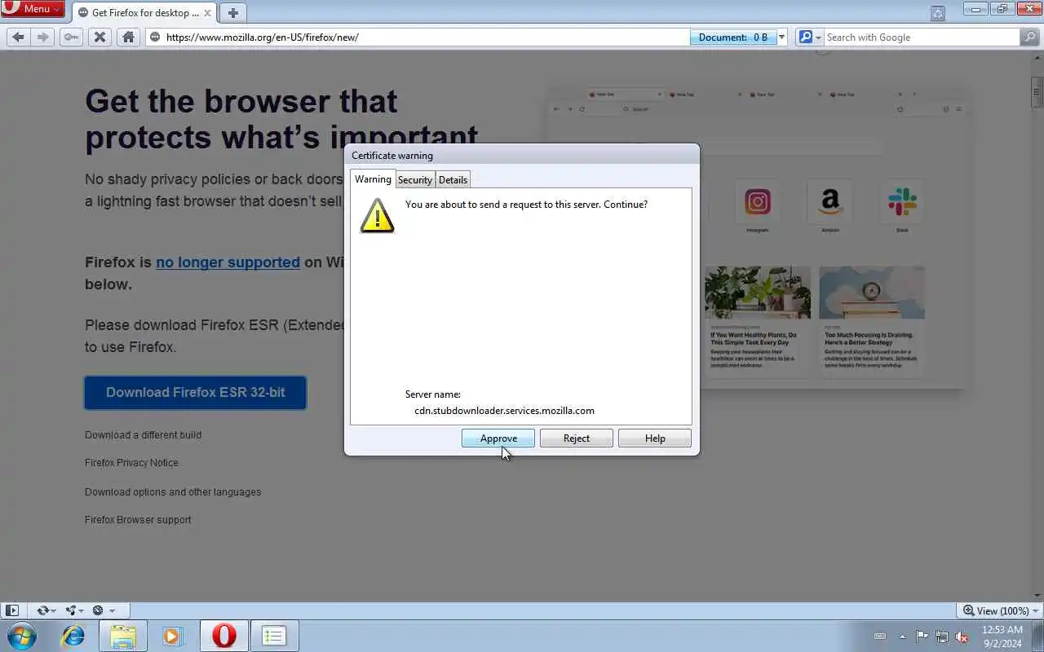Open the search engine selector dropdown
The height and width of the screenshot is (652, 1044).
tap(808, 37)
